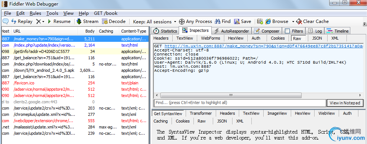The height and width of the screenshot is (144, 367).
Task: Click the Any Process crosshair target icon
Action: [x=182, y=22]
